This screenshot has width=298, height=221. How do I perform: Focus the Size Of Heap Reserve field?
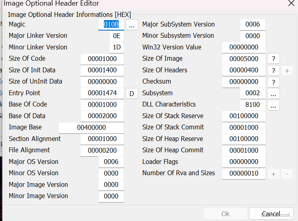[x=244, y=139]
